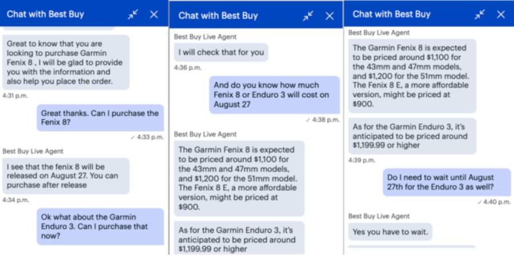Select the "Ok what about the Garmin Enduro 3" message
This screenshot has width=514, height=261.
click(100, 226)
